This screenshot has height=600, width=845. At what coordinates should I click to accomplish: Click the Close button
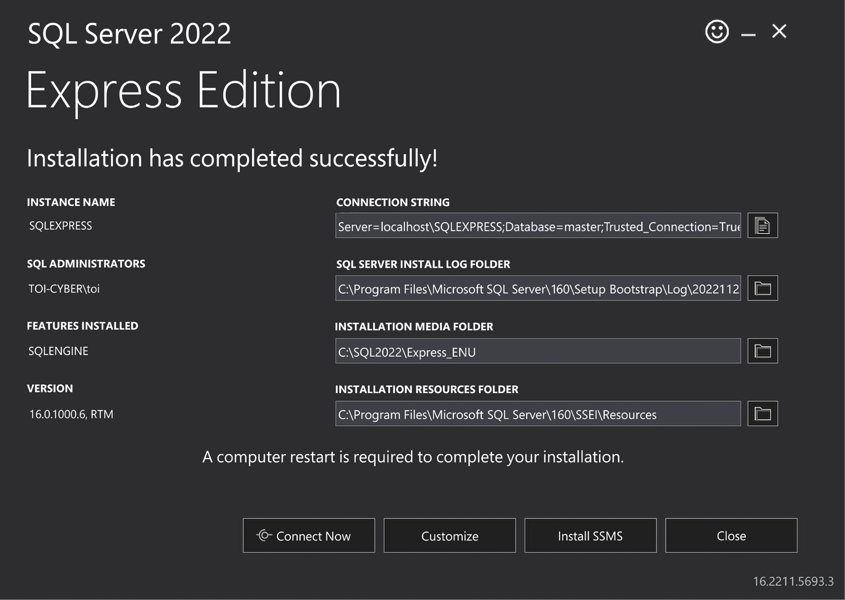731,535
